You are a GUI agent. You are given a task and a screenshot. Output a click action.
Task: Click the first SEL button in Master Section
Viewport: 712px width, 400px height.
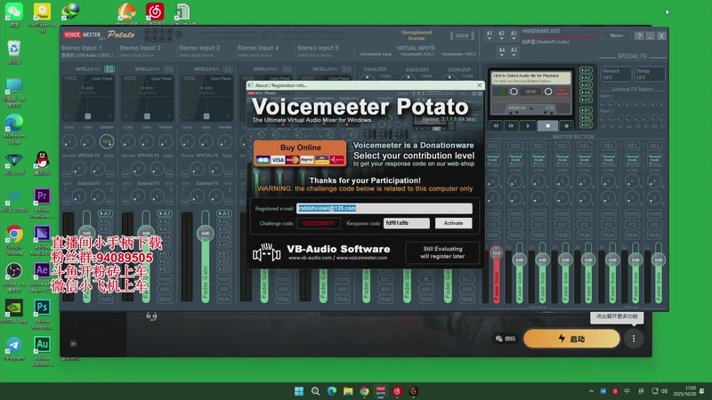point(493,146)
